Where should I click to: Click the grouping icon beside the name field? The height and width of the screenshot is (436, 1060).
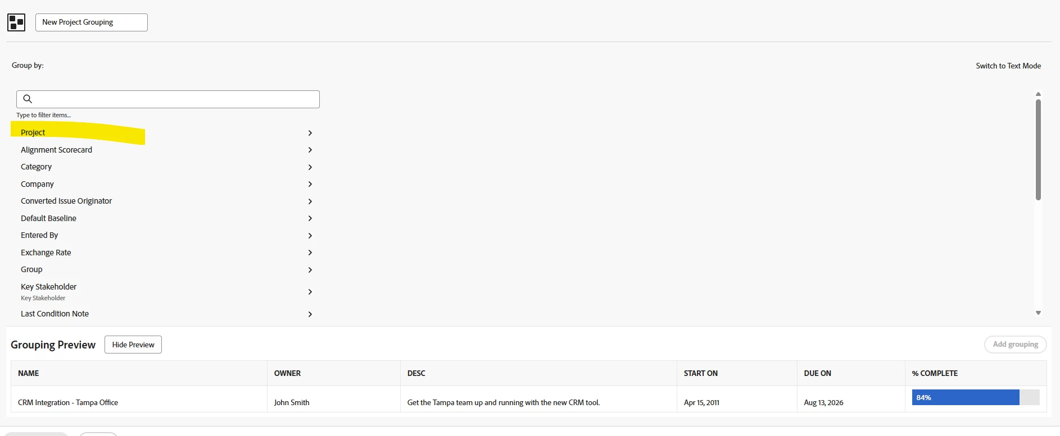16,22
